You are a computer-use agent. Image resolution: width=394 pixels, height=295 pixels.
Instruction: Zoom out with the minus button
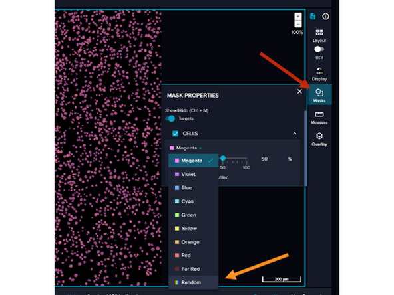[x=298, y=24]
